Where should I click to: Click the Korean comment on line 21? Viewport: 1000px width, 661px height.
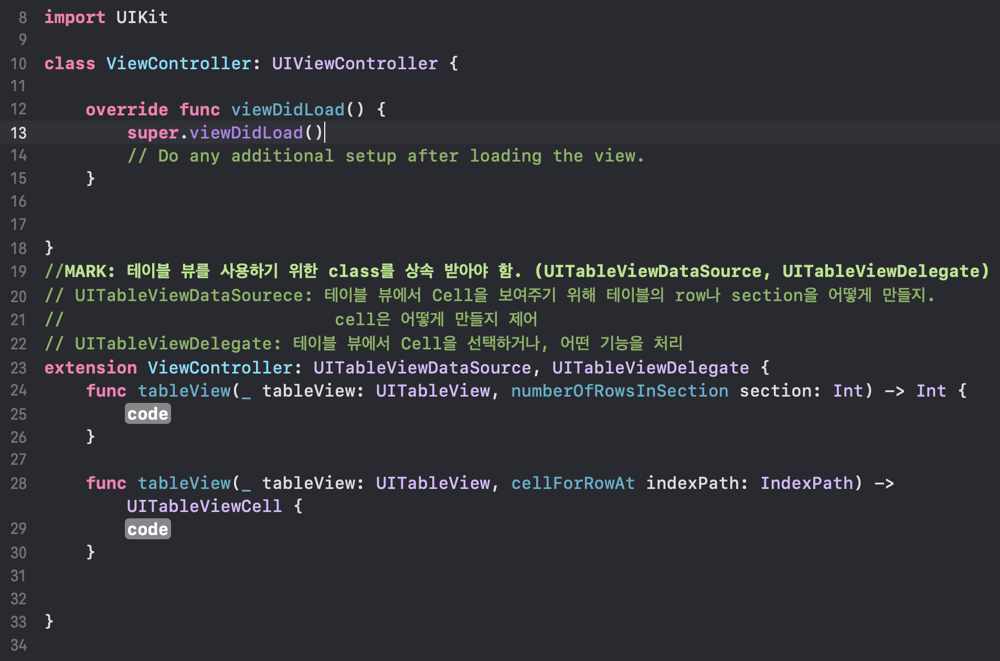(436, 319)
